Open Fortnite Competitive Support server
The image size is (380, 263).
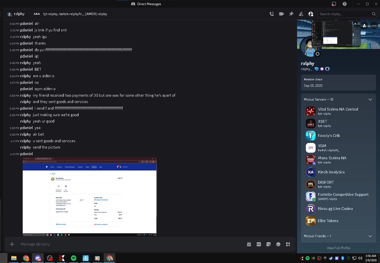point(339,196)
